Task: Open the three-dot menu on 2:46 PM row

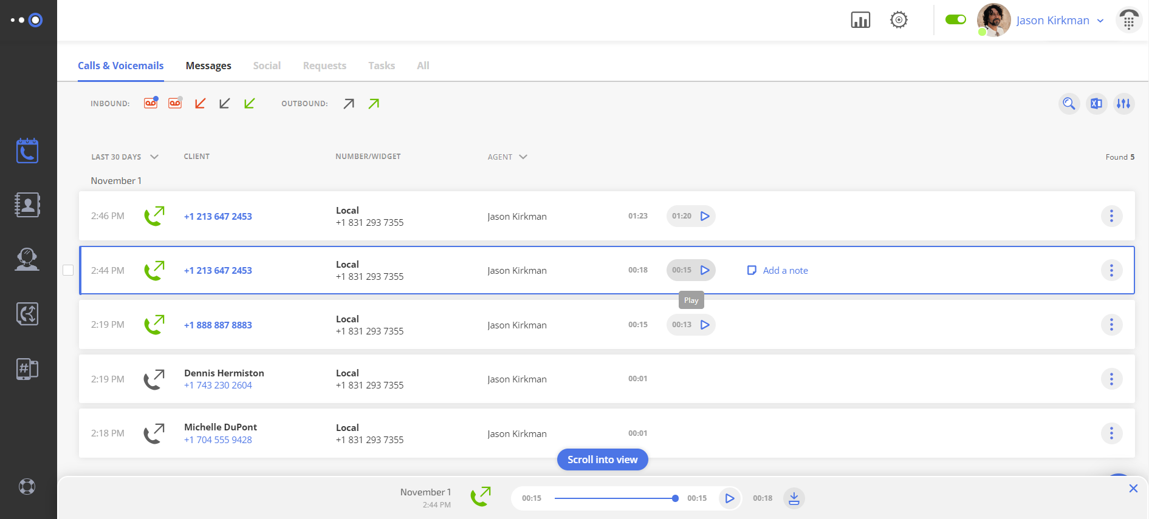Action: (x=1111, y=216)
